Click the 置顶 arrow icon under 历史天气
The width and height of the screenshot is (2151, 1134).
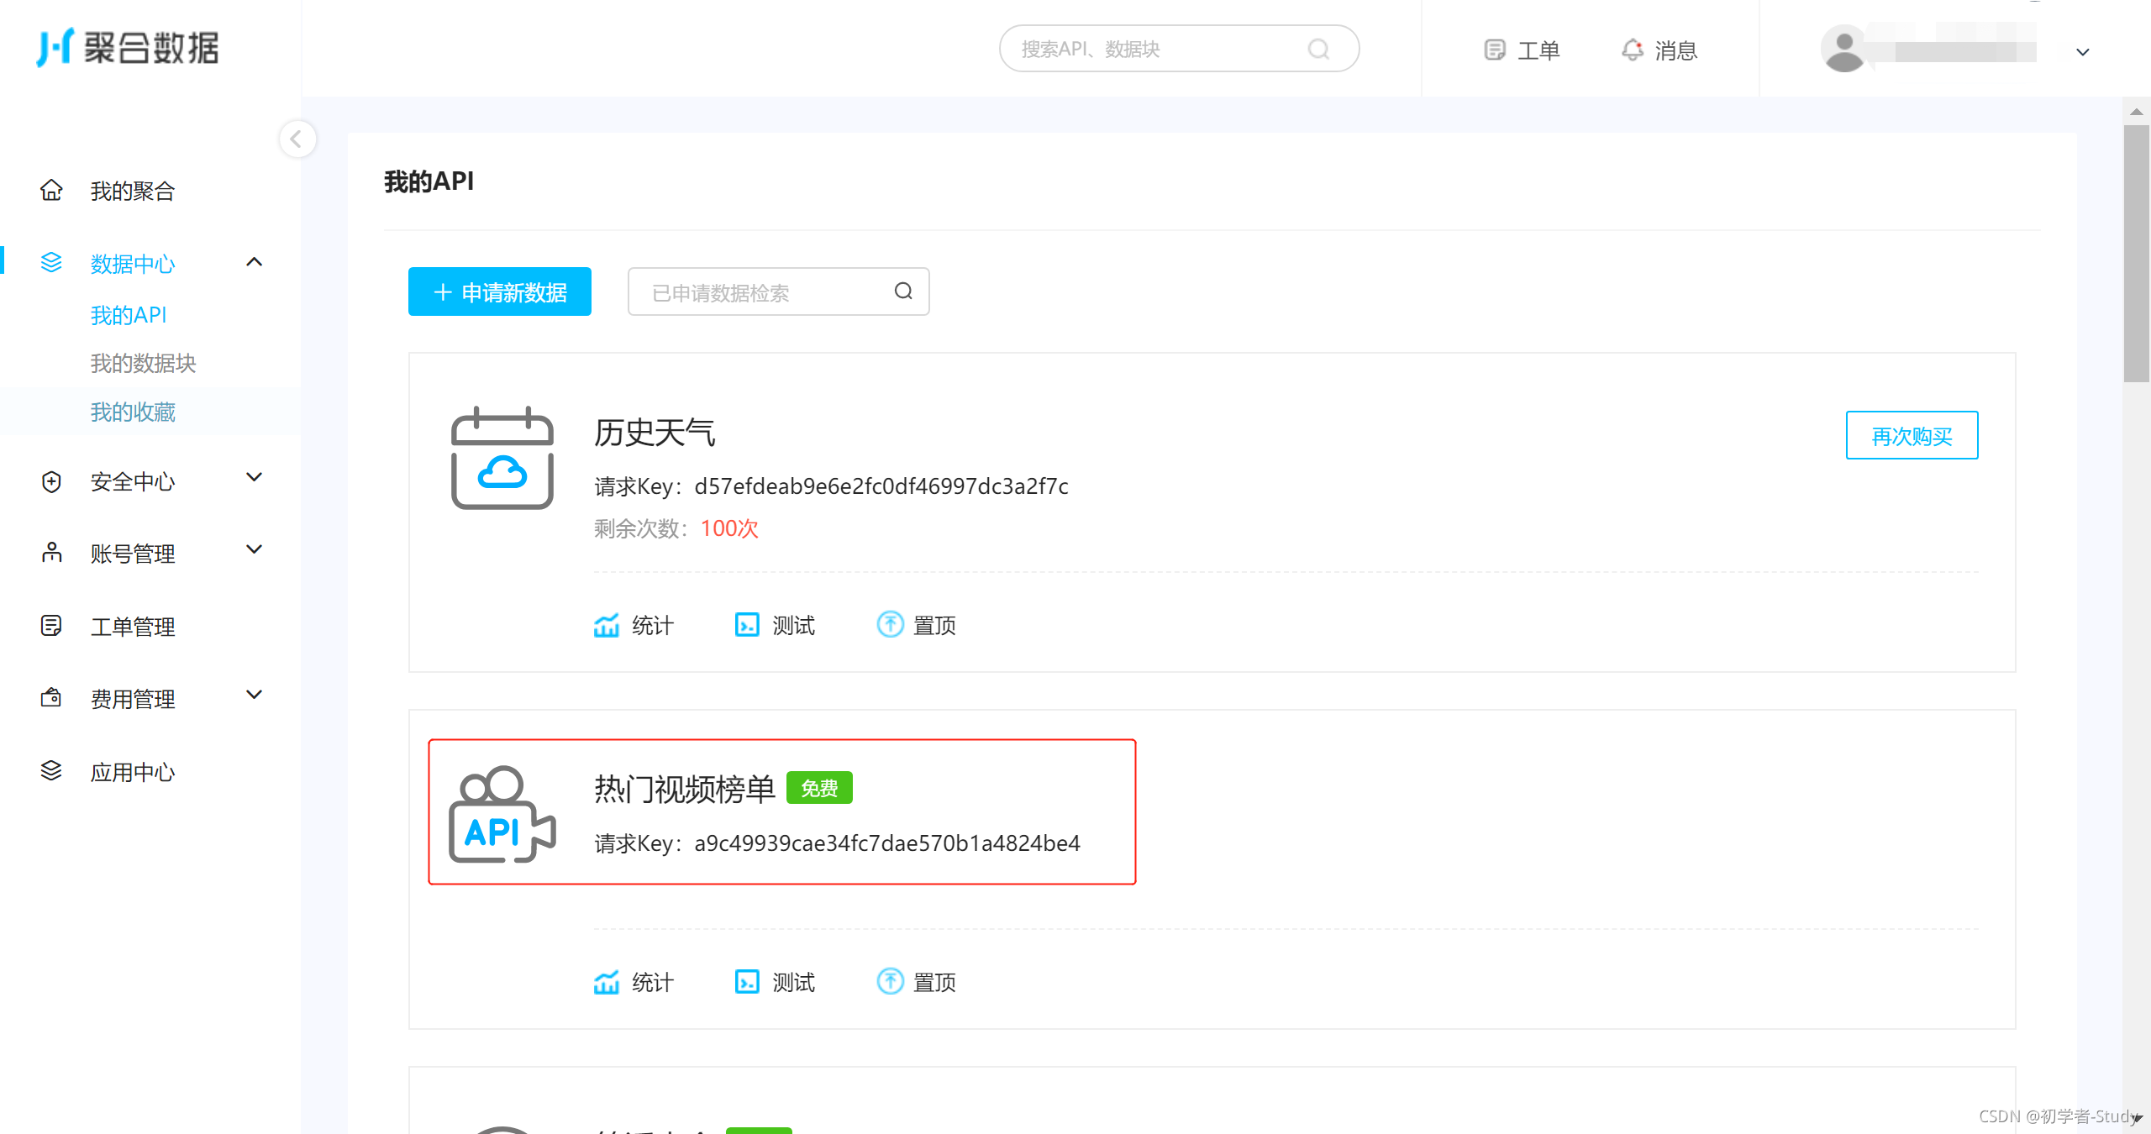coord(890,624)
